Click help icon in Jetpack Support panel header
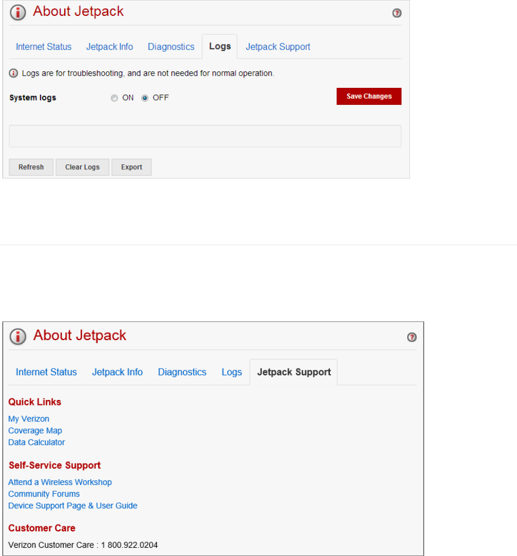 (412, 337)
